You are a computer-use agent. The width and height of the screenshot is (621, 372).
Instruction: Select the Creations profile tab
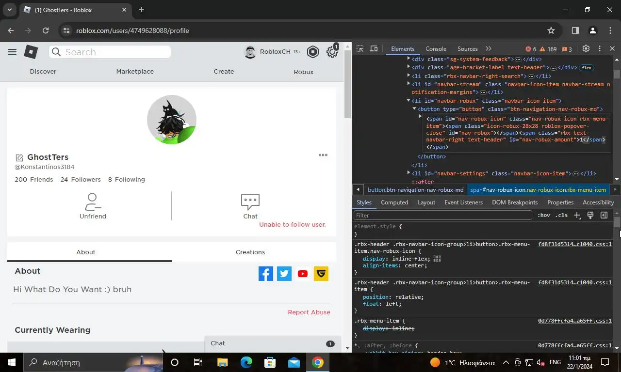(x=250, y=252)
